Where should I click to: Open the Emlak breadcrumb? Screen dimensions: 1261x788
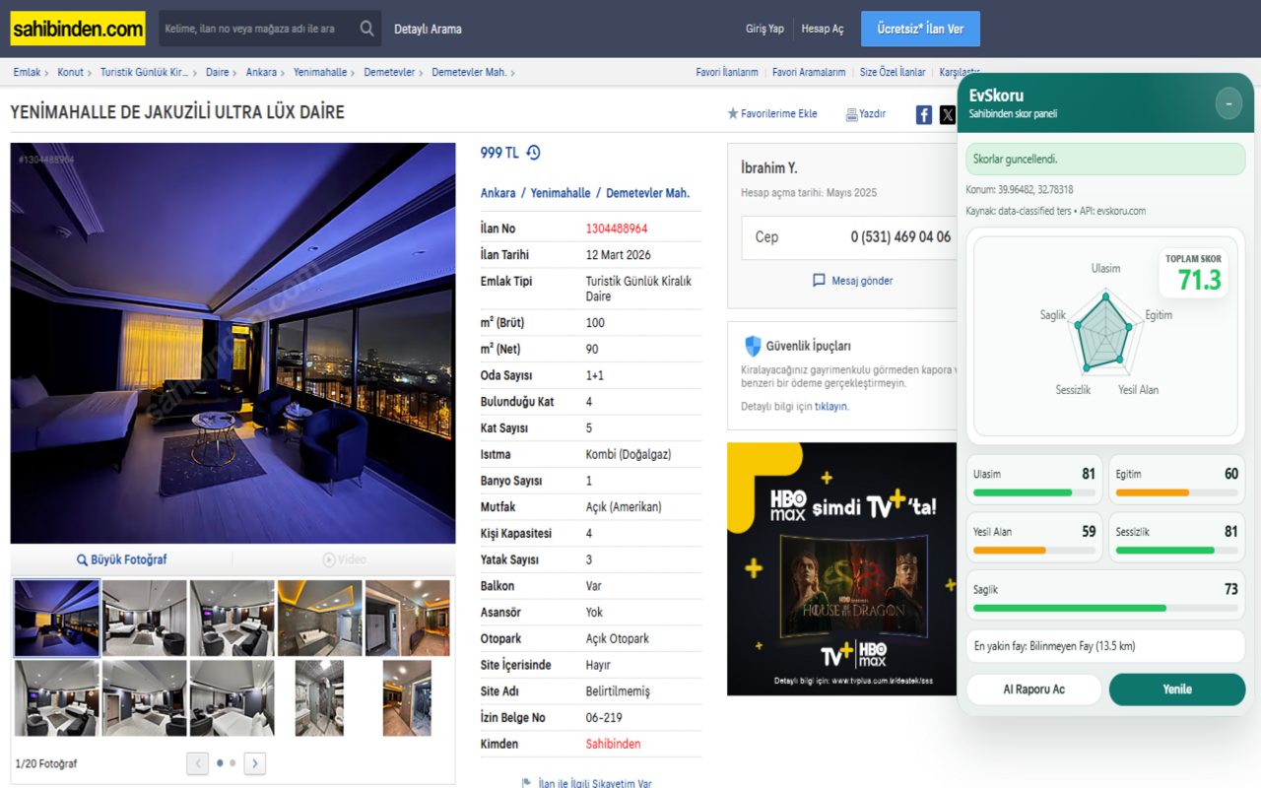point(27,72)
